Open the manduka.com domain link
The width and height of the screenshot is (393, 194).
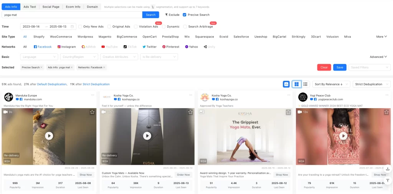click(x=33, y=99)
